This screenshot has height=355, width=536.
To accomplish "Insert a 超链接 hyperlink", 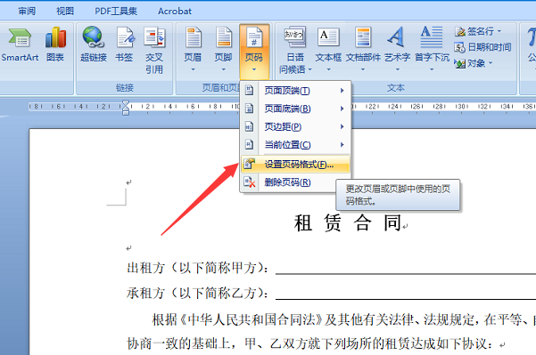I will click(94, 44).
